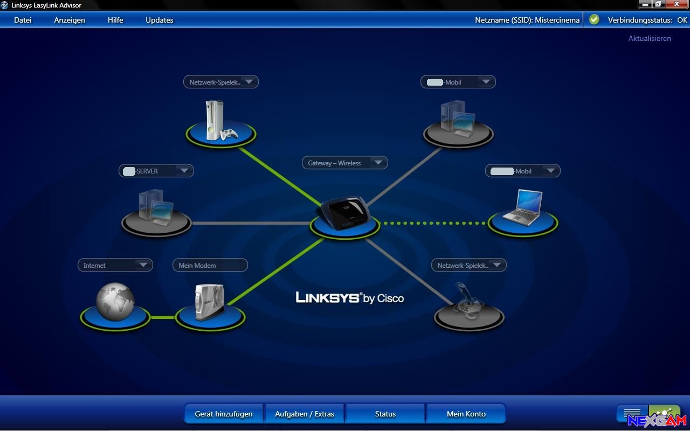Click the Aktualisieren link
The image size is (690, 431).
coord(650,38)
